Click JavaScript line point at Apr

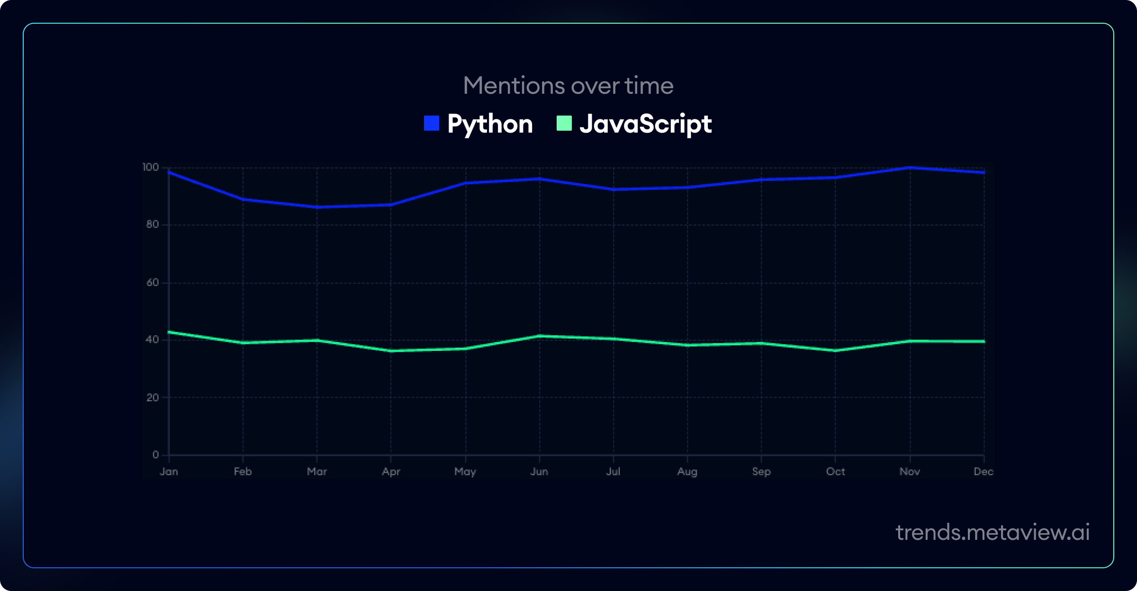[x=391, y=351]
